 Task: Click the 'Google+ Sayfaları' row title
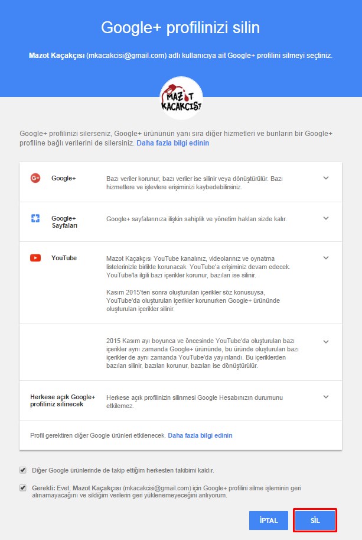(64, 222)
